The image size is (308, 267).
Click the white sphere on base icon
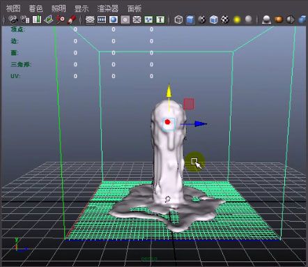pyautogui.click(x=267, y=20)
